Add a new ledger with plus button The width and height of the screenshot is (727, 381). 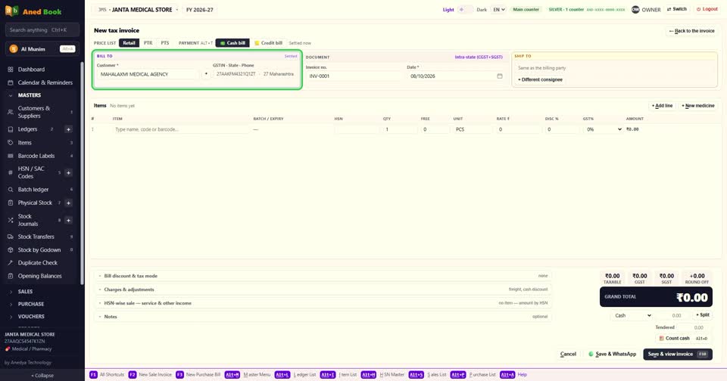pyautogui.click(x=68, y=129)
